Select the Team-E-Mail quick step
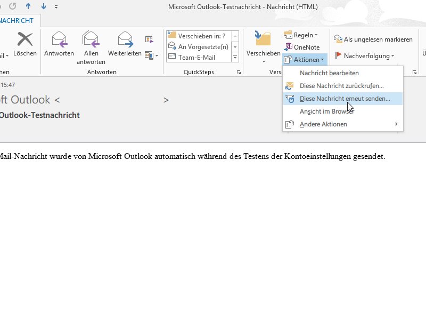The width and height of the screenshot is (426, 320). pos(199,58)
